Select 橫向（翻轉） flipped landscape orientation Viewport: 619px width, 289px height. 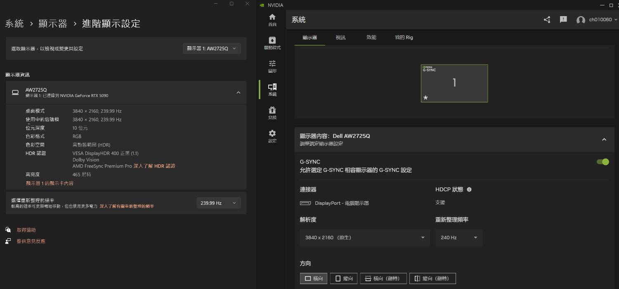383,279
